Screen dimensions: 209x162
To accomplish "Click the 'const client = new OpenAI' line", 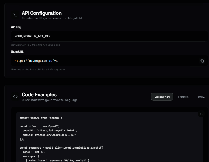I will pyautogui.click(x=40, y=126).
